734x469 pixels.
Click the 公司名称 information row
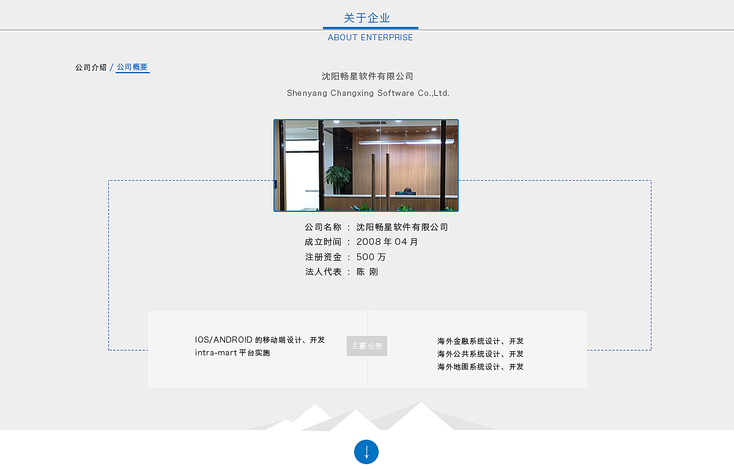click(376, 227)
